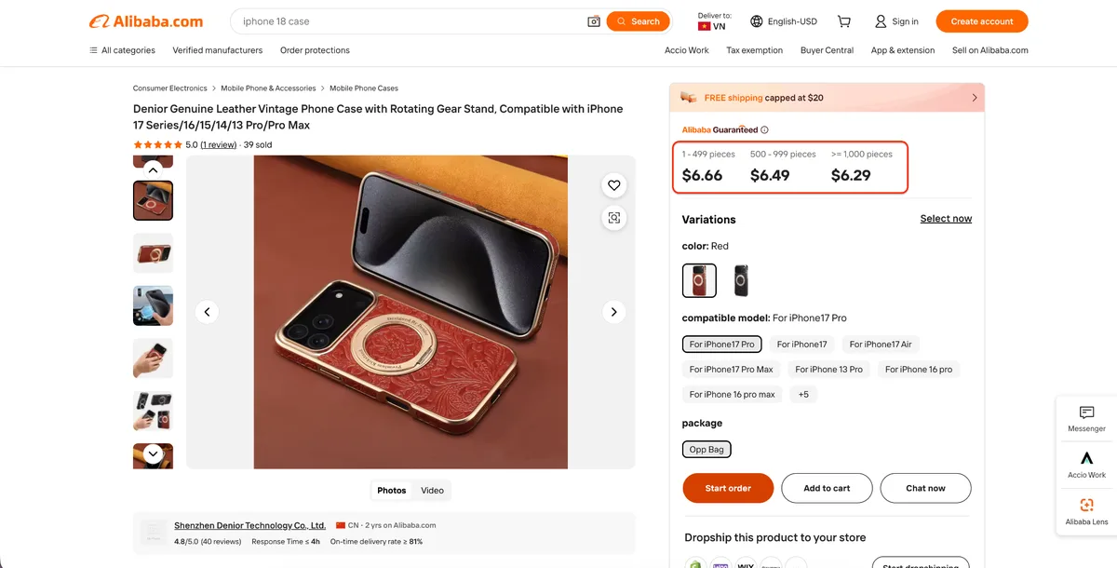Switch to the Video tab
Screen dimensions: 1117x568
(432, 490)
